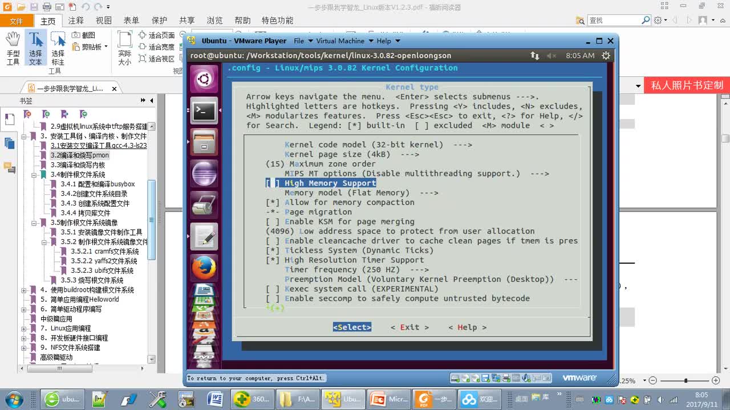Expand '9. NFS文件系统搭建' bookmark node

[24, 347]
